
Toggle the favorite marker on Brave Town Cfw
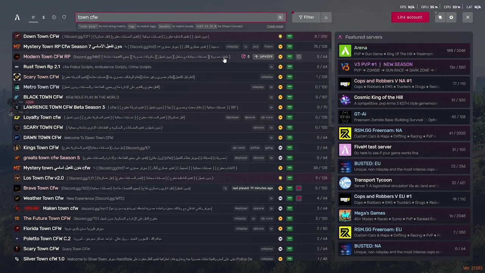point(299,188)
